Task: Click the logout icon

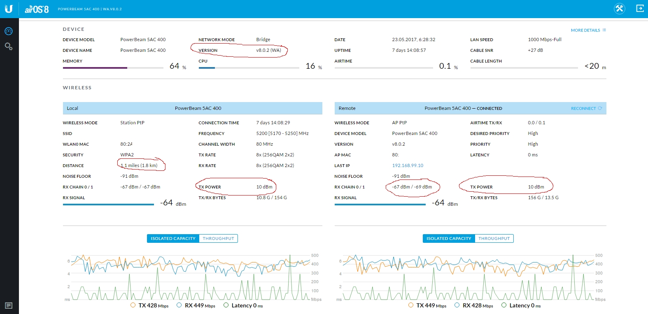Action: pos(640,8)
